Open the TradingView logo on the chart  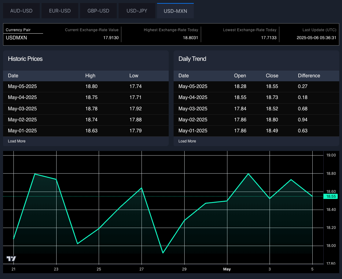11,259
